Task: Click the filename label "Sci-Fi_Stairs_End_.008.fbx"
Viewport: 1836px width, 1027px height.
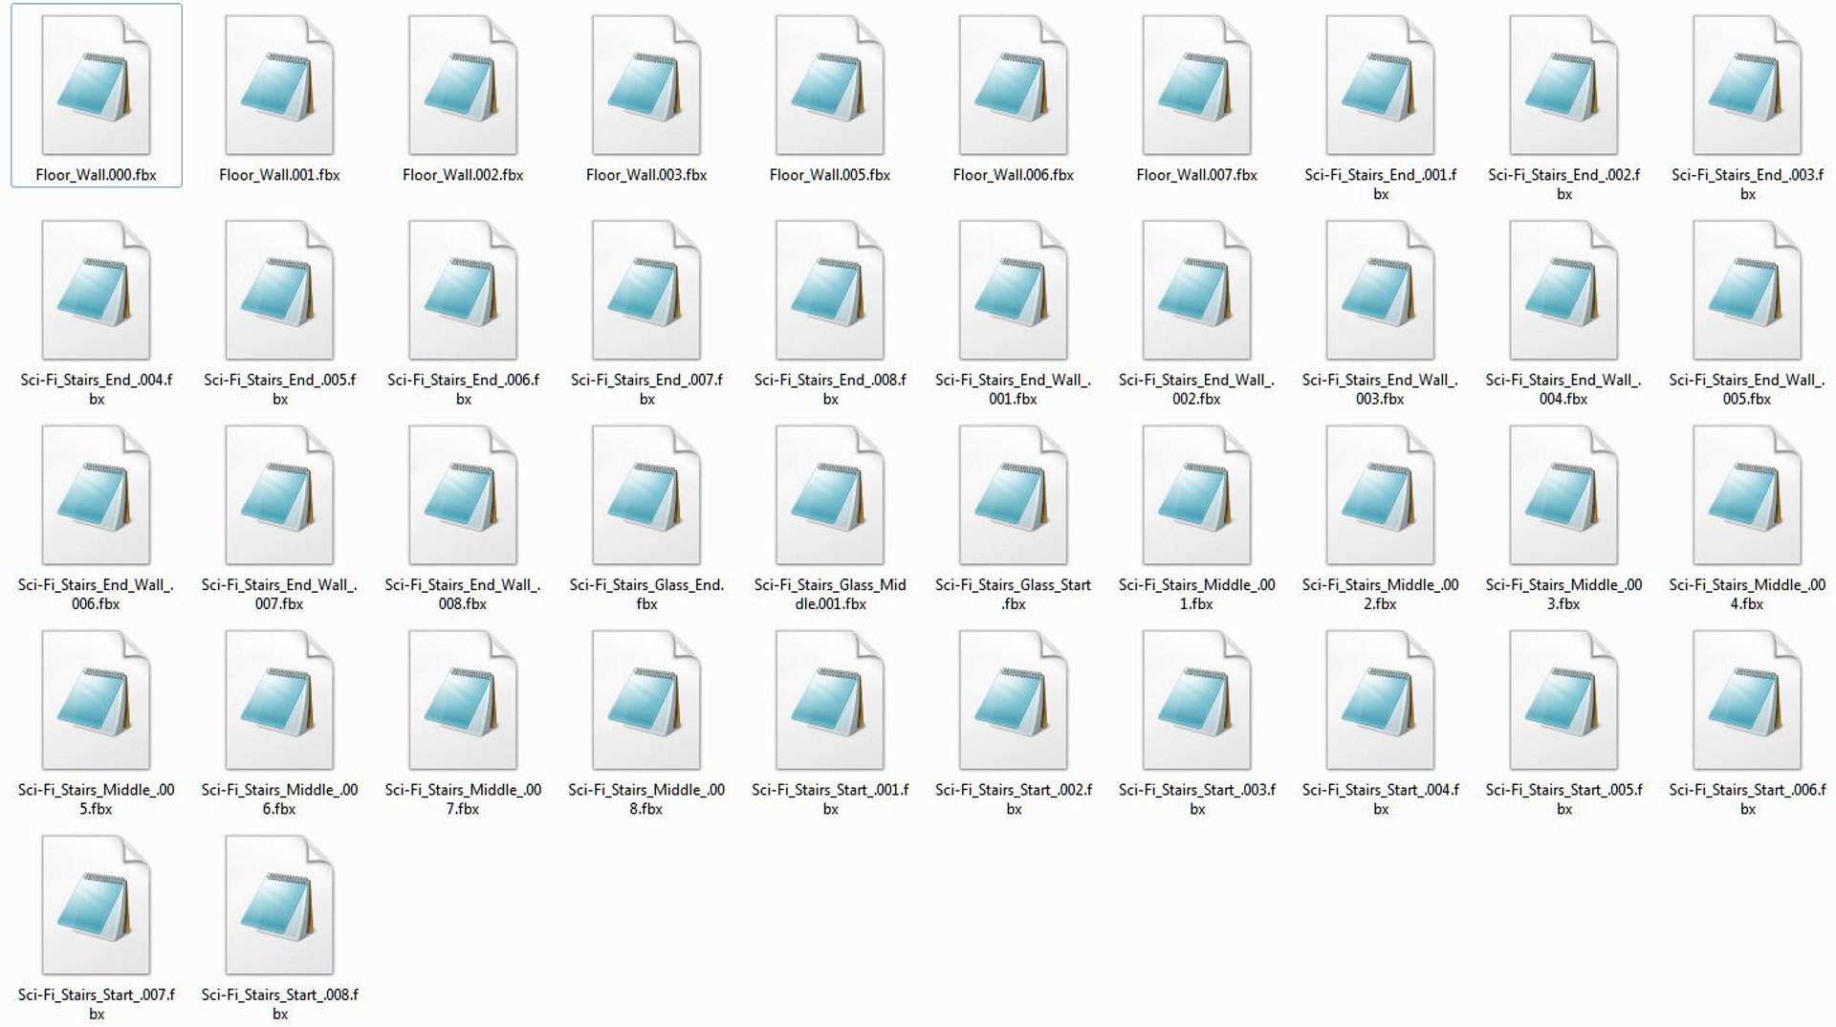Action: pyautogui.click(x=830, y=389)
